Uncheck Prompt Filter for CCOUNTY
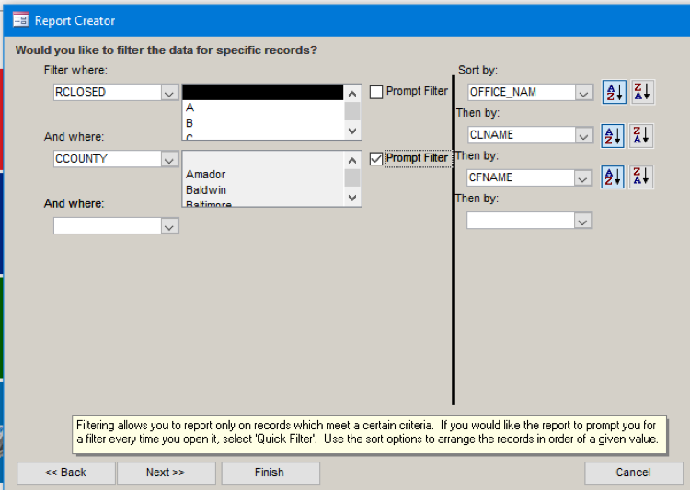 click(x=376, y=158)
